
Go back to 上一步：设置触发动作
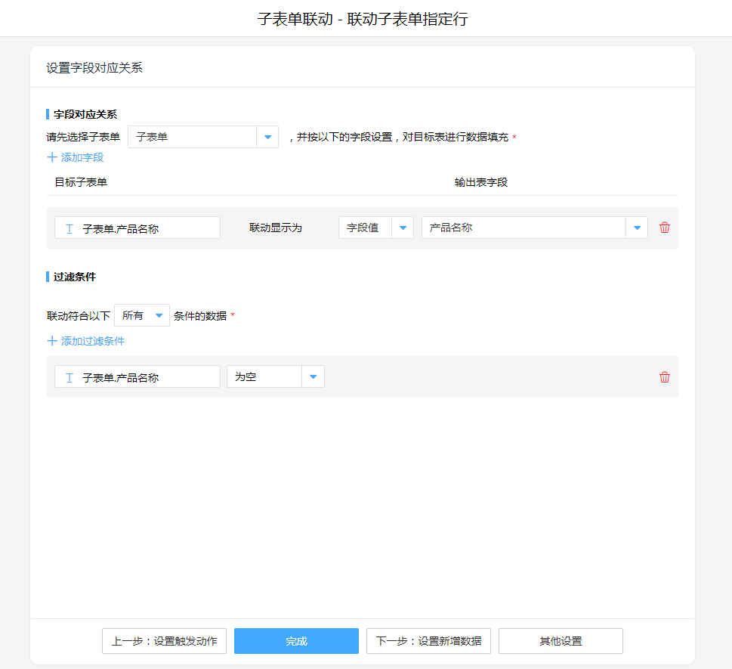point(164,641)
